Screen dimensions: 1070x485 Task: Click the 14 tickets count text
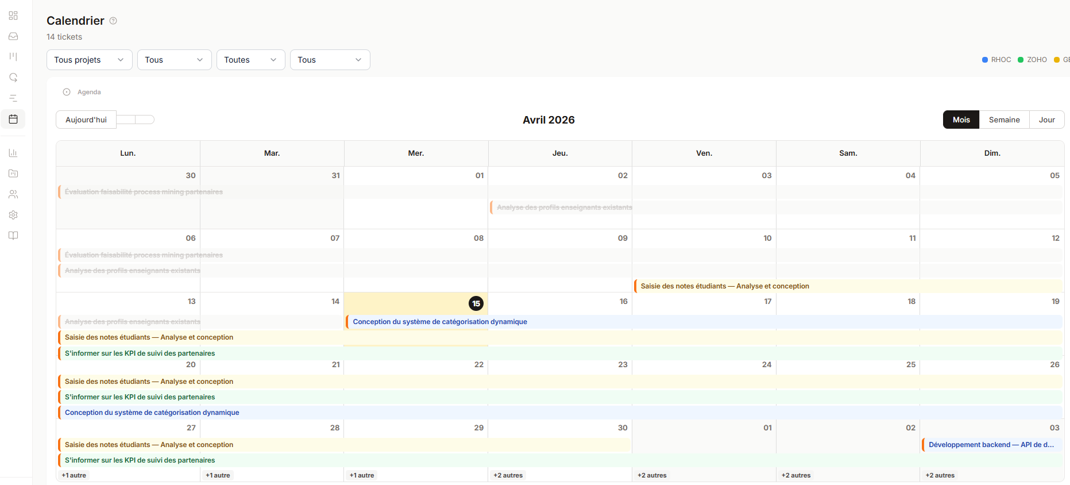64,37
